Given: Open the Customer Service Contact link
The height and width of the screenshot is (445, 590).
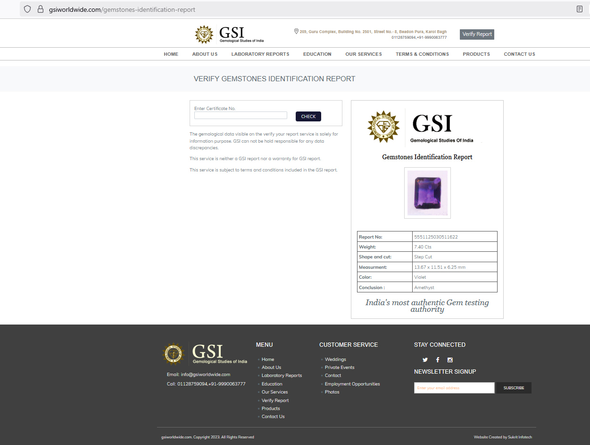Looking at the screenshot, I should [x=333, y=376].
